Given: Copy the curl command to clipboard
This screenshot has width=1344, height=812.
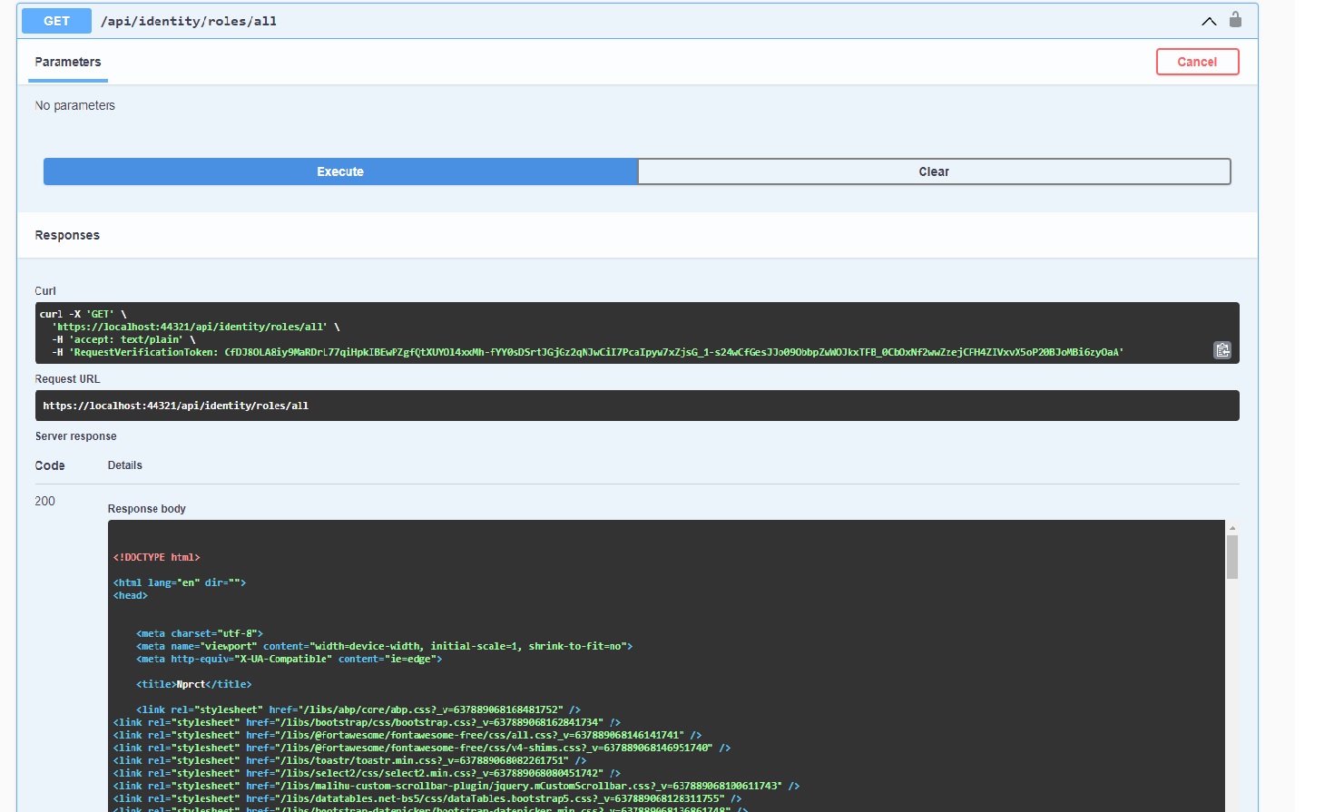Looking at the screenshot, I should pyautogui.click(x=1222, y=350).
